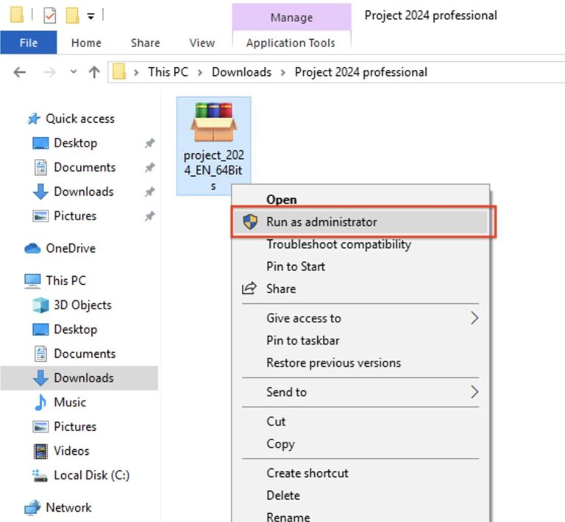The width and height of the screenshot is (565, 522).
Task: Go back with the left arrow button
Action: (19, 72)
